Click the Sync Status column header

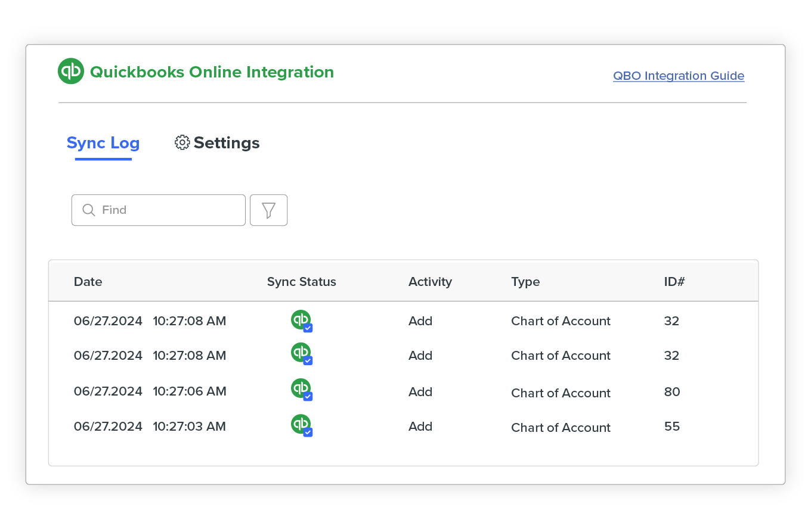tap(301, 281)
